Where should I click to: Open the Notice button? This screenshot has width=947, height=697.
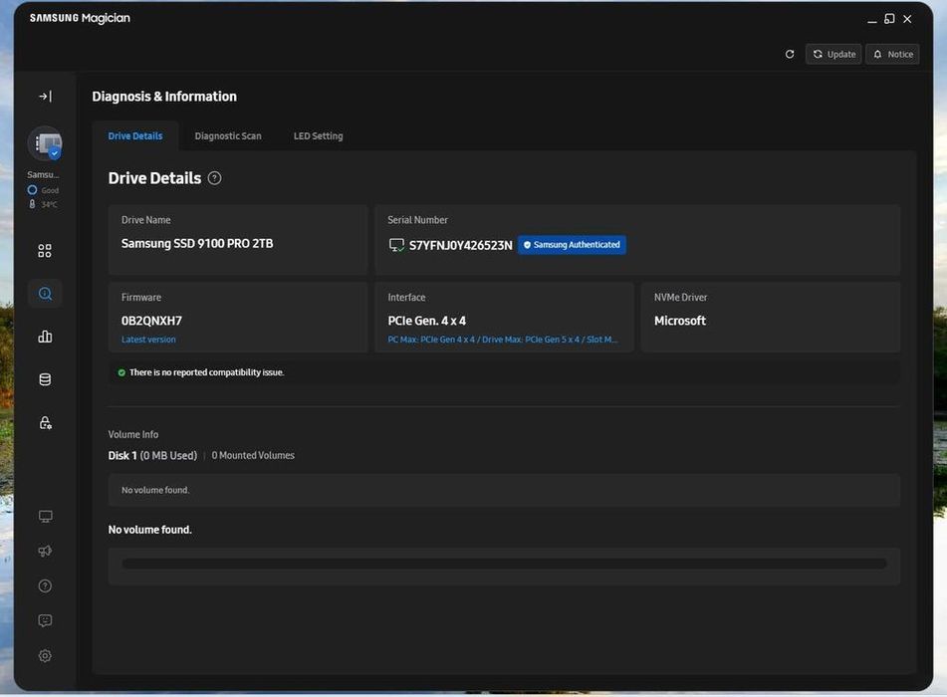coord(892,55)
